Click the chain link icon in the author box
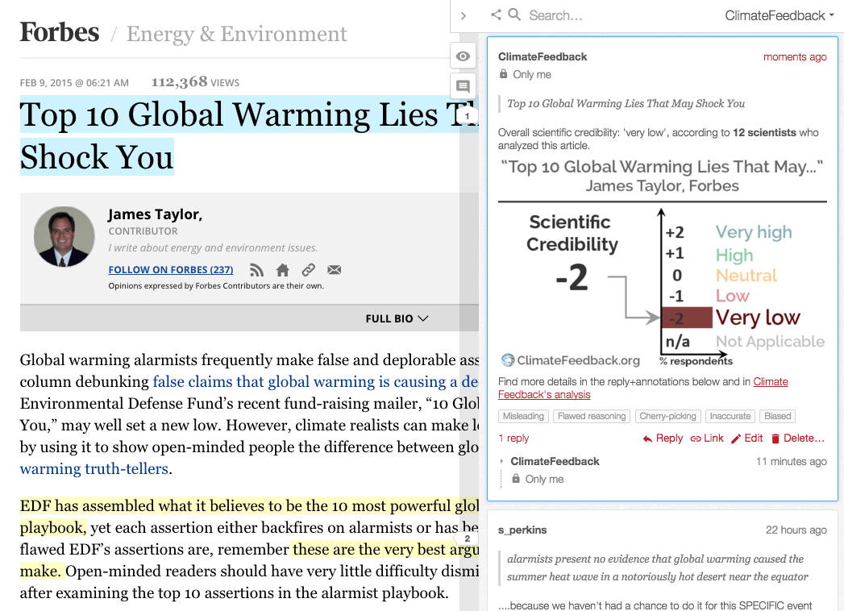The width and height of the screenshot is (844, 611). click(309, 270)
